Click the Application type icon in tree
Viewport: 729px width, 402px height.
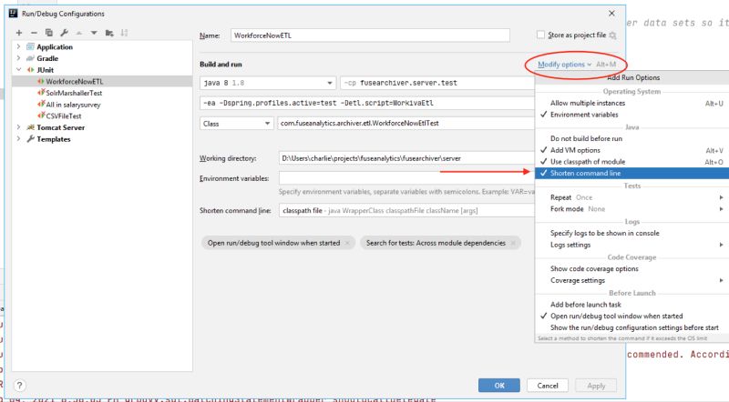[x=31, y=47]
